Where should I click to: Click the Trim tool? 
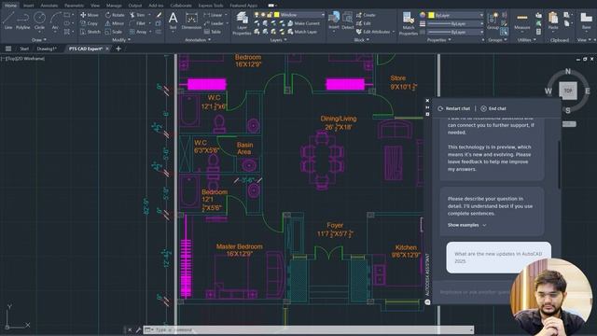coord(137,15)
